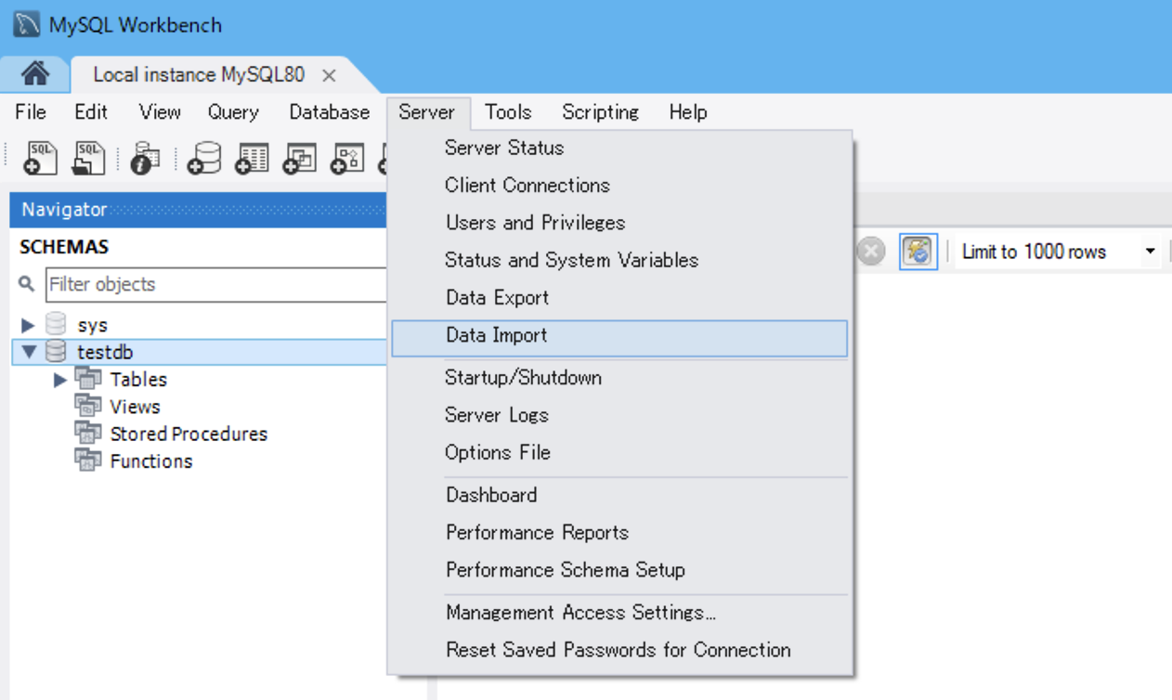
Task: Click the grey stop-on-error cancel icon
Action: (870, 251)
